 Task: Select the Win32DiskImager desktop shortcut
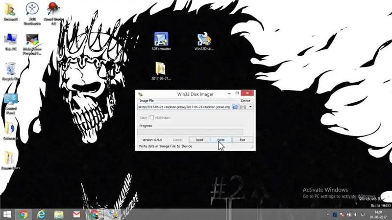pyautogui.click(x=204, y=42)
